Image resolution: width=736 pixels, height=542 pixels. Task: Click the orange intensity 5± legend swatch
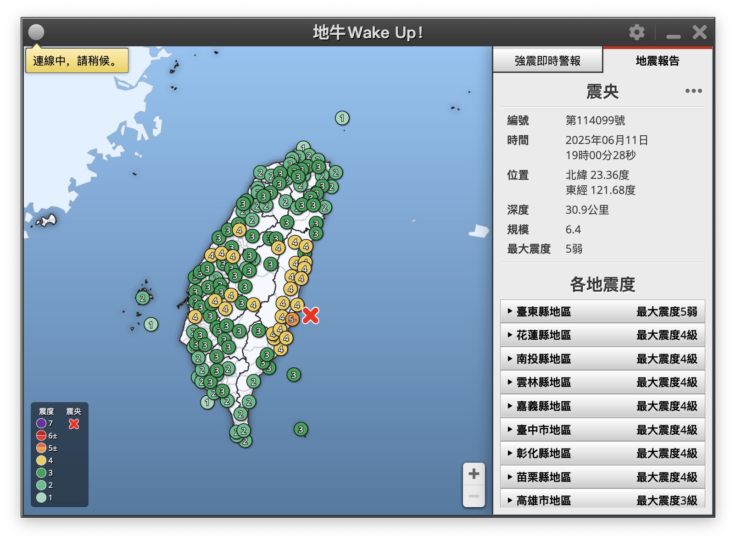tap(41, 448)
